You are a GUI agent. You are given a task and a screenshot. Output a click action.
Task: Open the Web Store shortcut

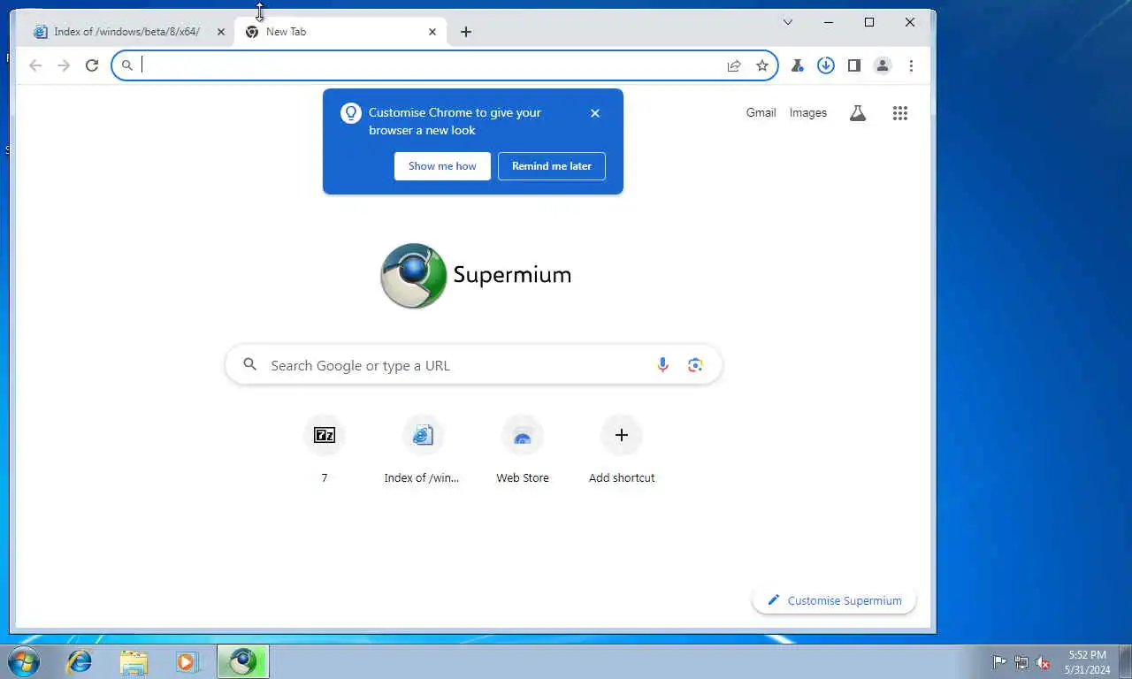tap(523, 450)
